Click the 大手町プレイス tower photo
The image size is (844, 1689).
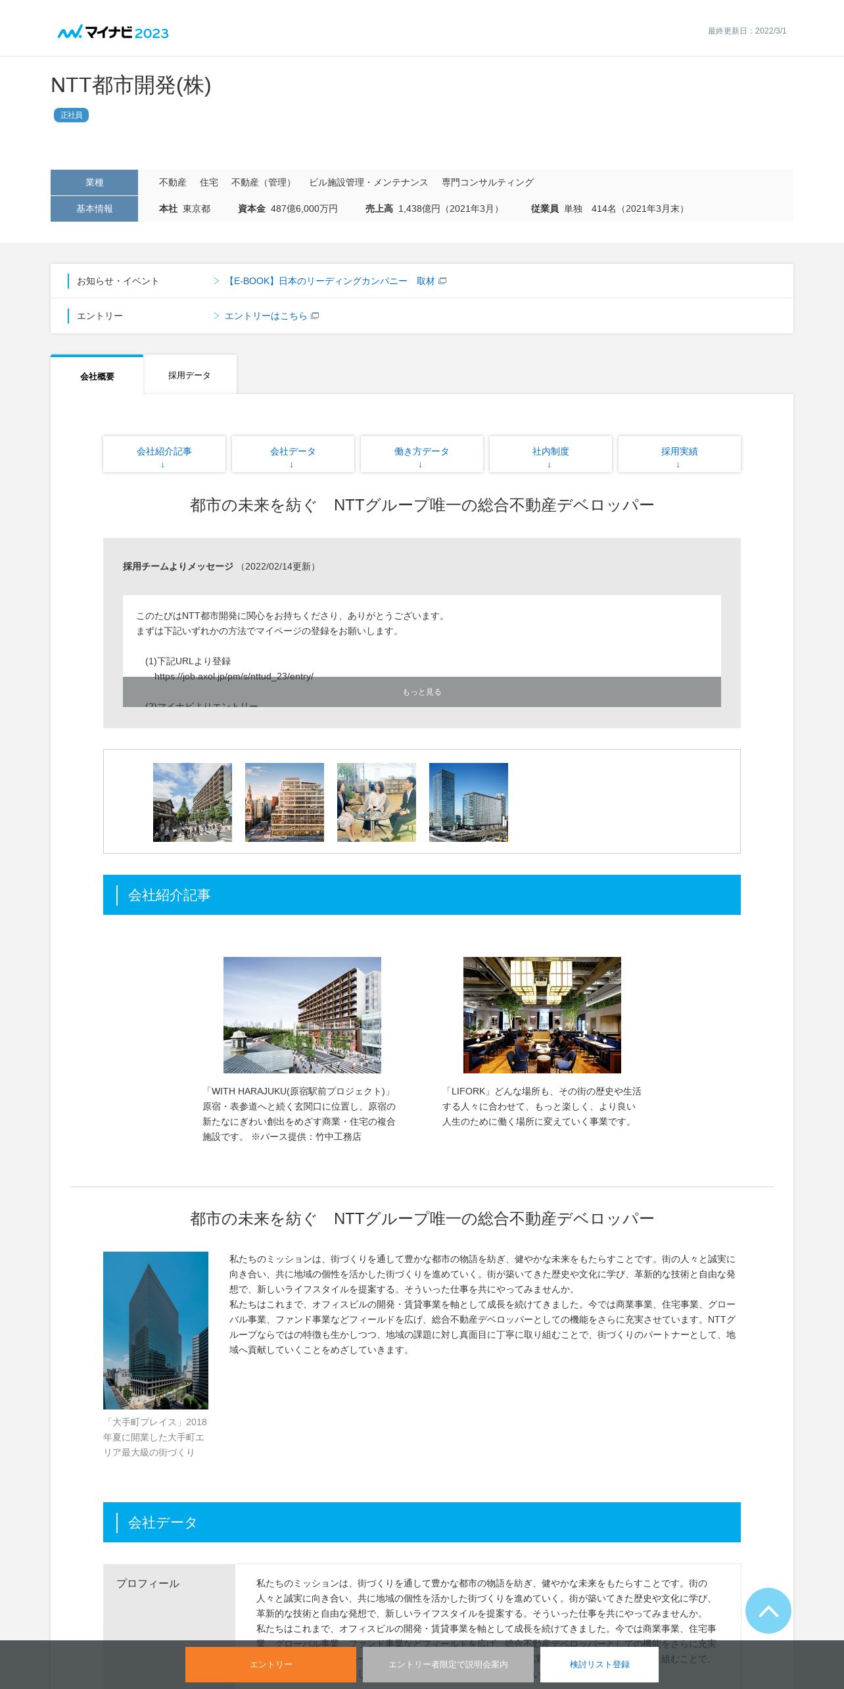pyautogui.click(x=156, y=1330)
